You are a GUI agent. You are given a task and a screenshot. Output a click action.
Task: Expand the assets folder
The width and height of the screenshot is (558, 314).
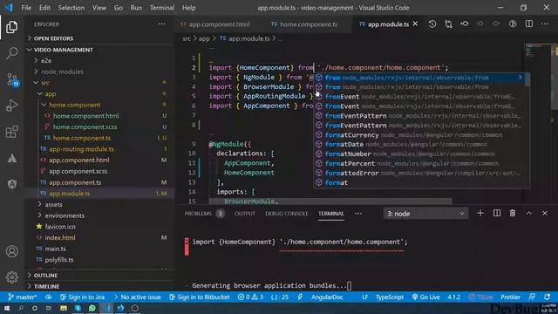[x=53, y=205]
